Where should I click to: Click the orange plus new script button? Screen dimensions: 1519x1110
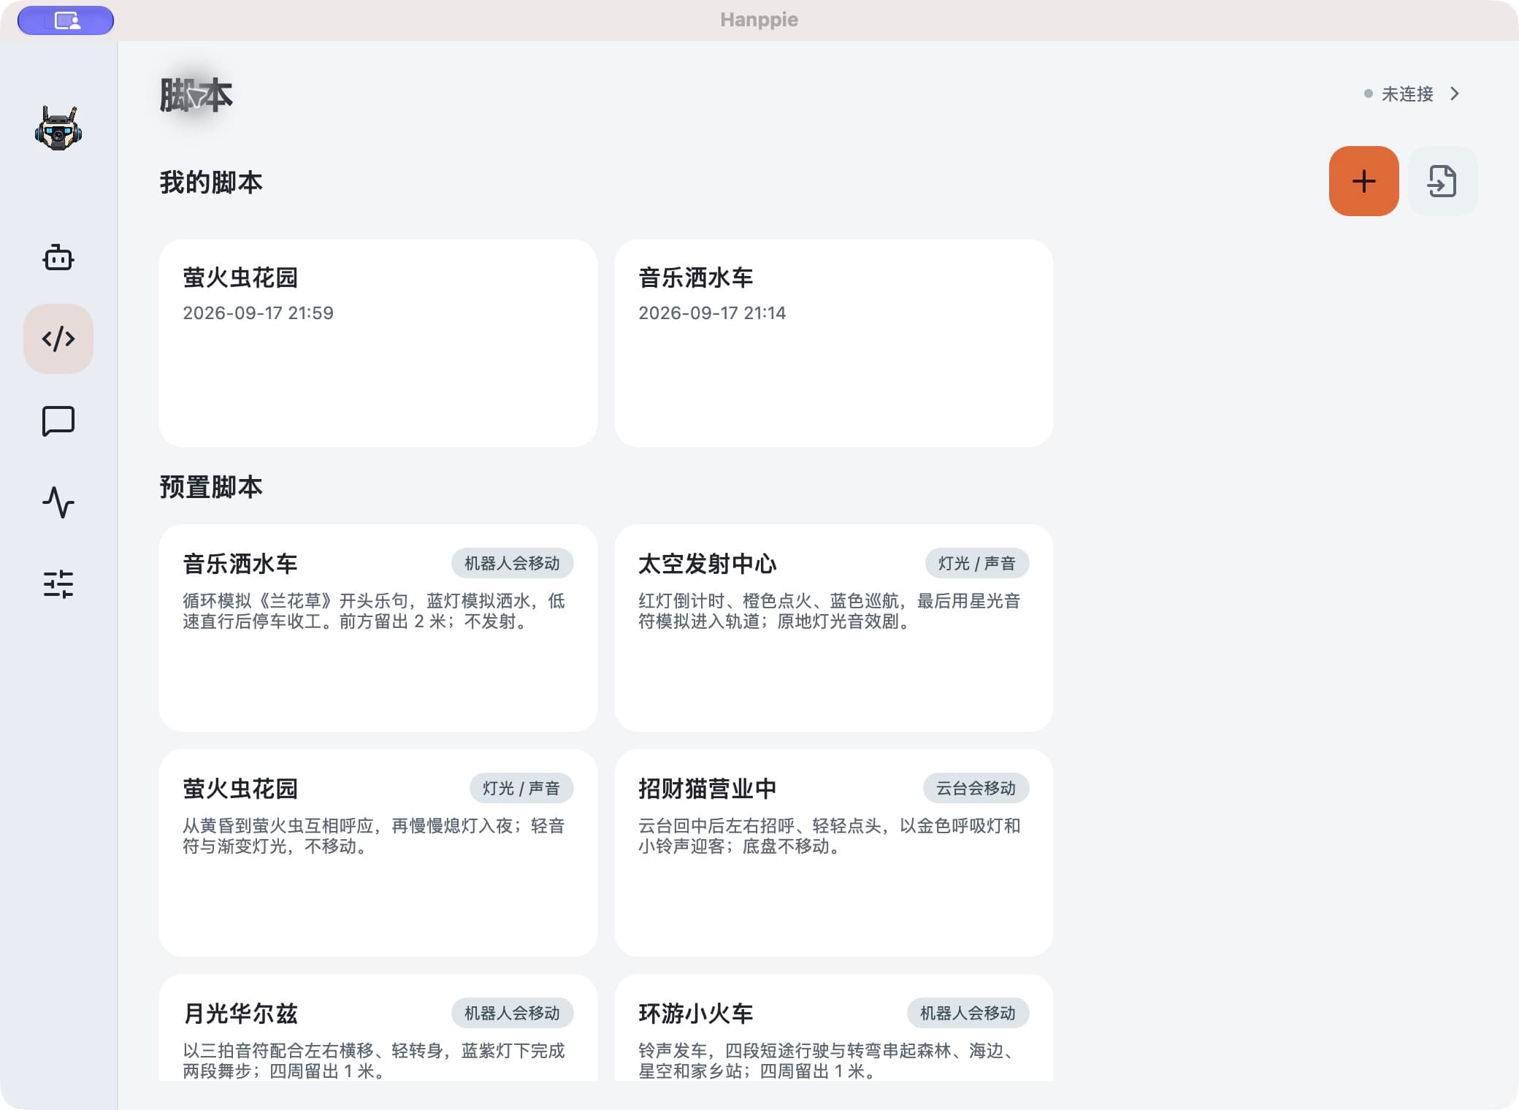(x=1363, y=181)
